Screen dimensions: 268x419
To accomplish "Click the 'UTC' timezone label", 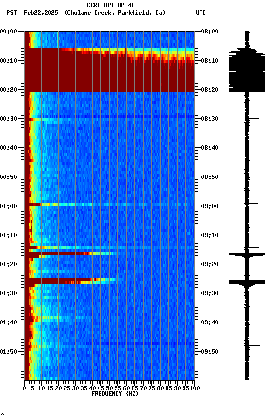I will [201, 13].
